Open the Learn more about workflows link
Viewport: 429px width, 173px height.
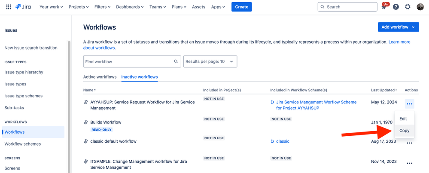tap(399, 42)
